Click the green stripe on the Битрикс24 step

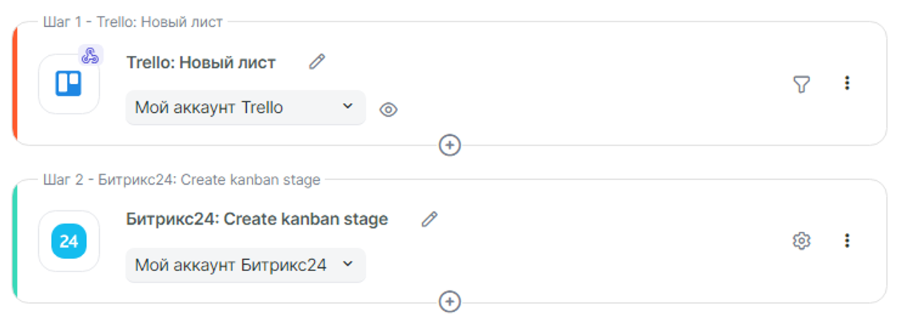(x=15, y=241)
